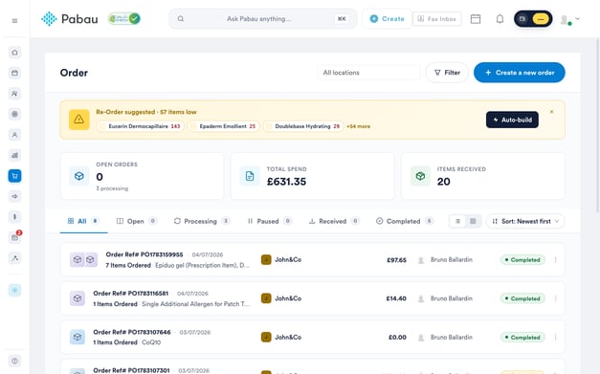The height and width of the screenshot is (374, 600).
Task: Click the £631.35 total spend value
Action: (x=286, y=182)
